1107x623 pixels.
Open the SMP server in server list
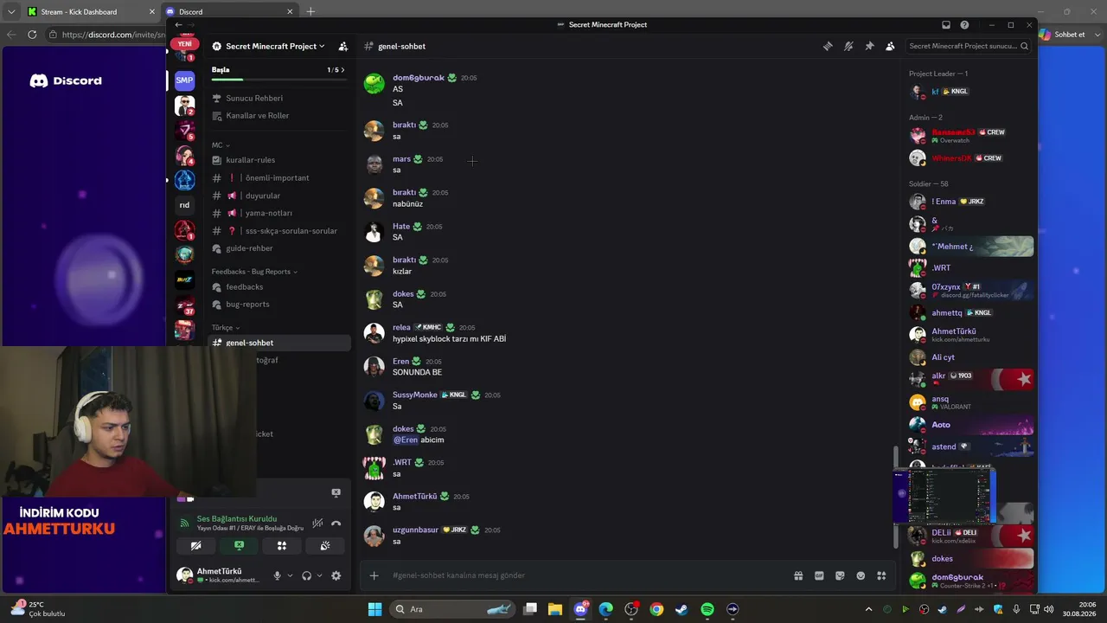click(184, 80)
